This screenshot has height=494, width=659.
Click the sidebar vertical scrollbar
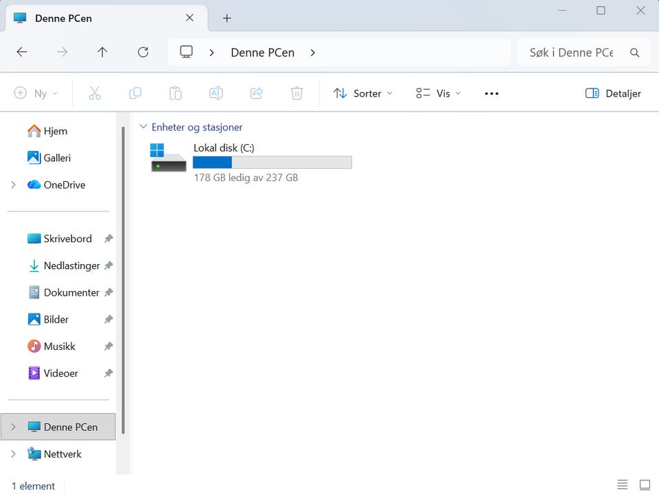123,280
